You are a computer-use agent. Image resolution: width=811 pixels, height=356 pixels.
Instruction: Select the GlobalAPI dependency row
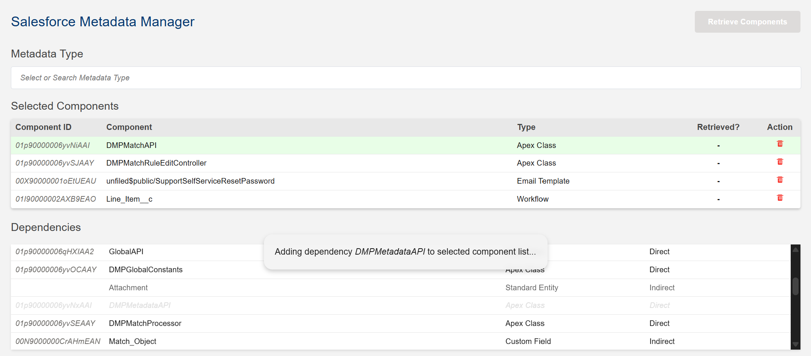click(401, 252)
